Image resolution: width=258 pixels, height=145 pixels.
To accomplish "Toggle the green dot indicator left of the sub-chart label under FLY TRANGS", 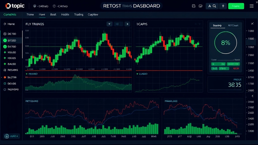I will (x=27, y=74).
